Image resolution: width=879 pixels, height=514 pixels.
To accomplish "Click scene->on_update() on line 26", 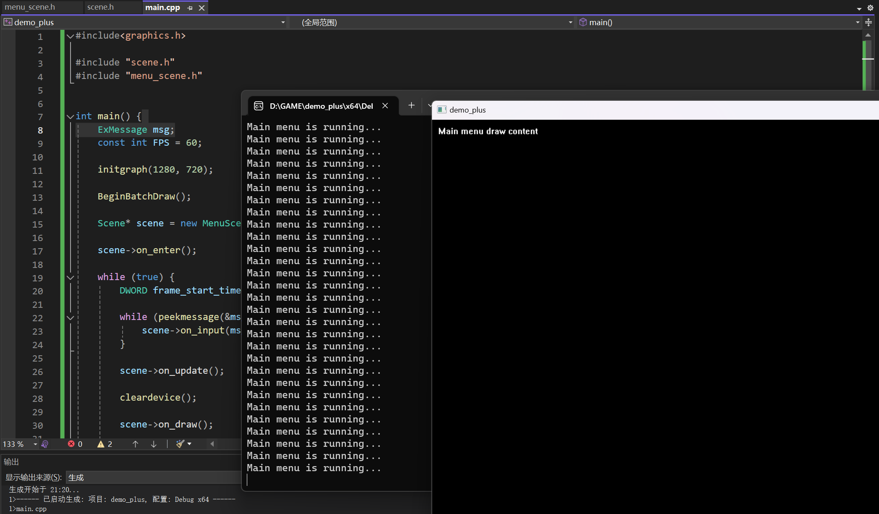I will 172,371.
